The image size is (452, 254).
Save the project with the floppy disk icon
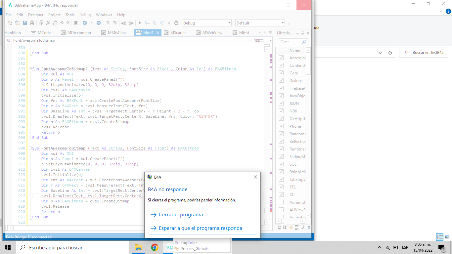[x=24, y=23]
